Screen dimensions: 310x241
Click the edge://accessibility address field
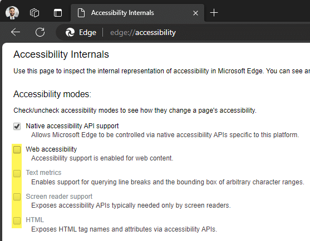(x=143, y=33)
